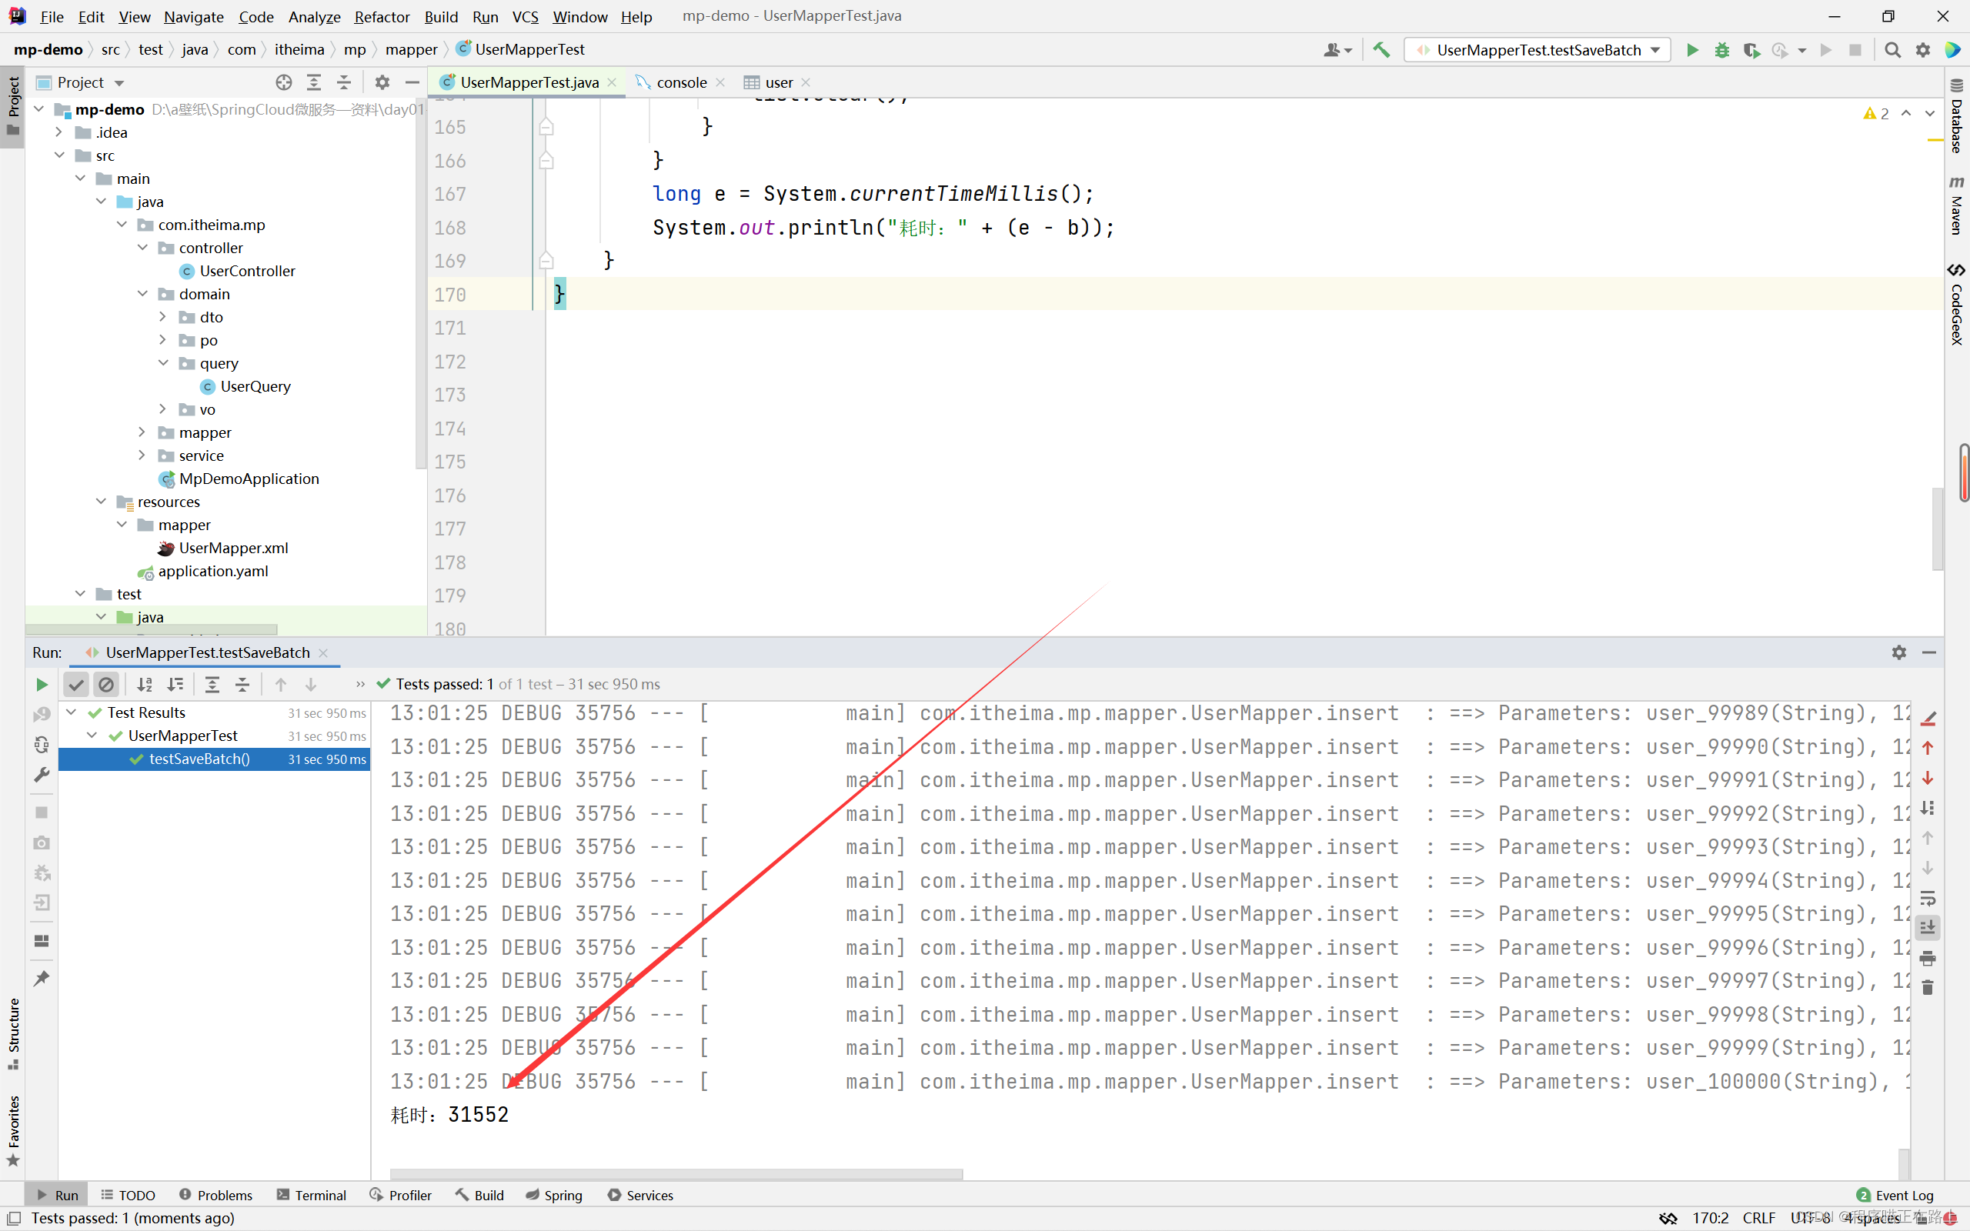Screen dimensions: 1970x1231
Task: Collapse the domain folder in project tree
Action: [x=142, y=294]
